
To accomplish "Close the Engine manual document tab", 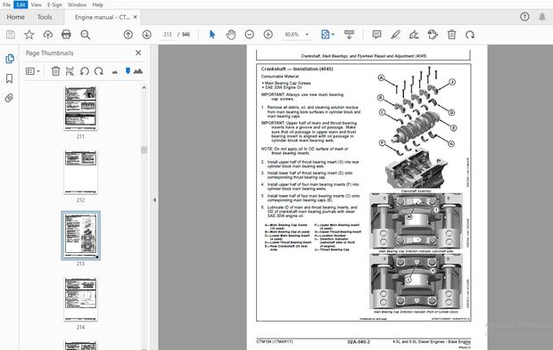I will pyautogui.click(x=135, y=17).
